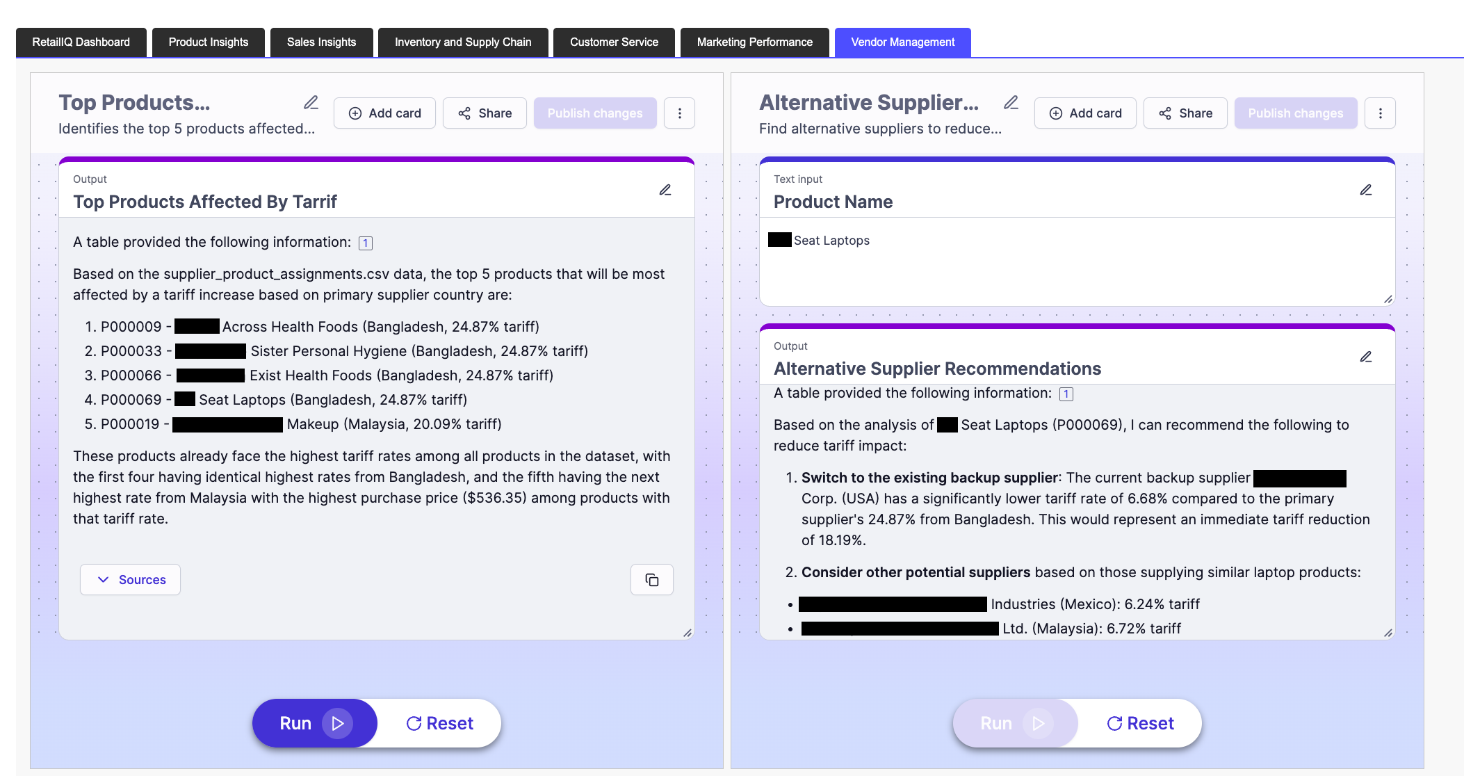Open Top Products three-dot options menu
This screenshot has height=776, width=1464.
(679, 113)
